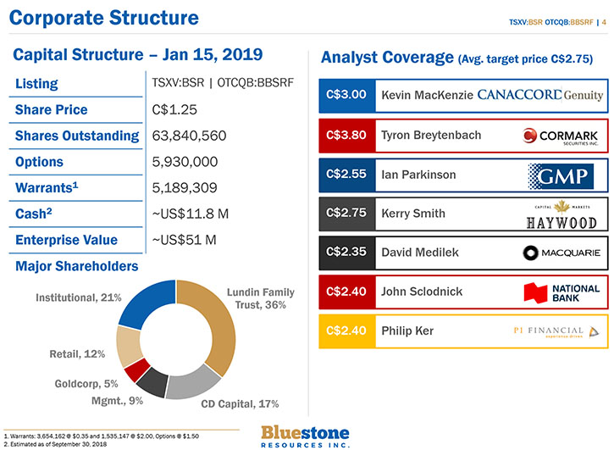
Task: Click the TSXV:BSR | OTCQB:BBSRF listing value
Action: click(223, 83)
